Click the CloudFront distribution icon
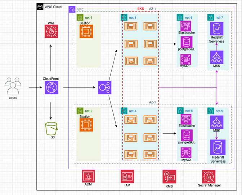 point(51,88)
